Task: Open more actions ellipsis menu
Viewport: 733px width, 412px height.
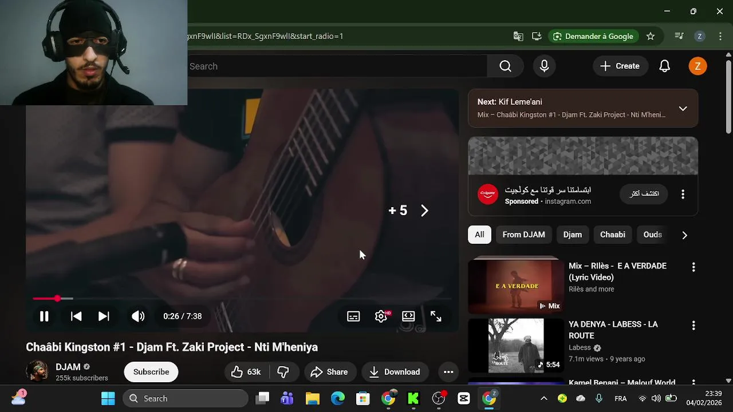Action: click(448, 372)
